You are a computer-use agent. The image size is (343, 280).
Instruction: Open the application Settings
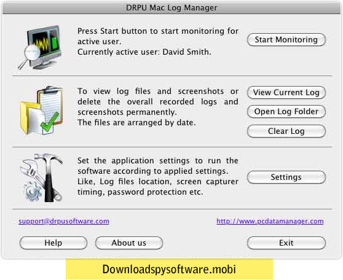coord(286,177)
